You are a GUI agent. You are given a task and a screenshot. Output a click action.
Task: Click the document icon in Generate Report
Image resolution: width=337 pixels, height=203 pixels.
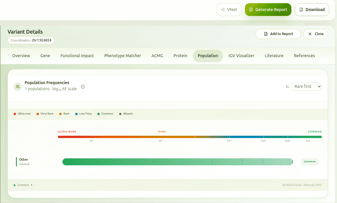coord(251,10)
